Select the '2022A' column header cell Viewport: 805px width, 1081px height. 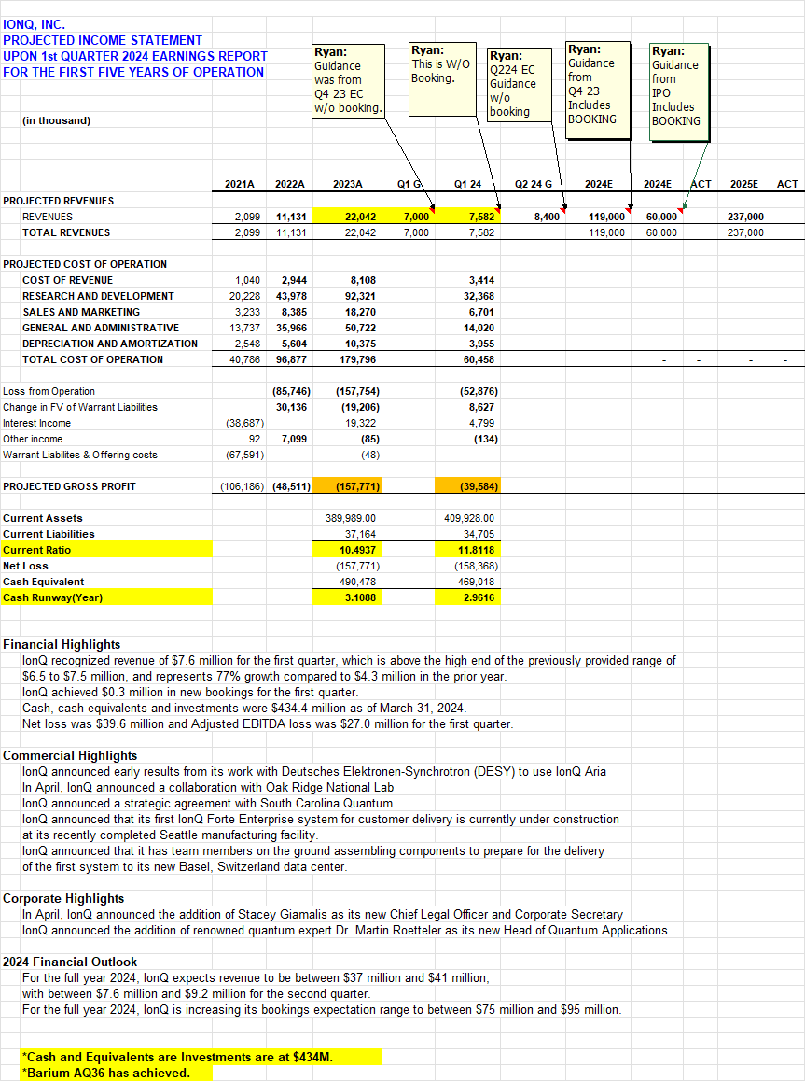[289, 184]
